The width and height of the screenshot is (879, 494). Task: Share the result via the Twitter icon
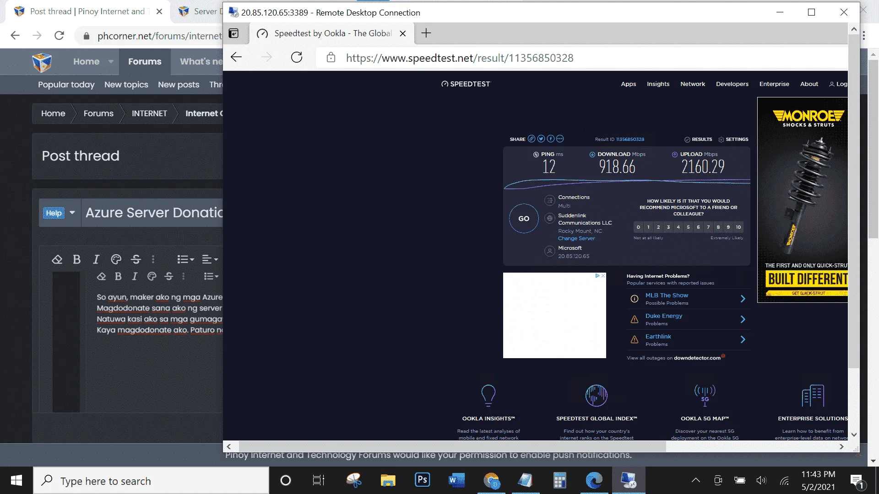541,139
